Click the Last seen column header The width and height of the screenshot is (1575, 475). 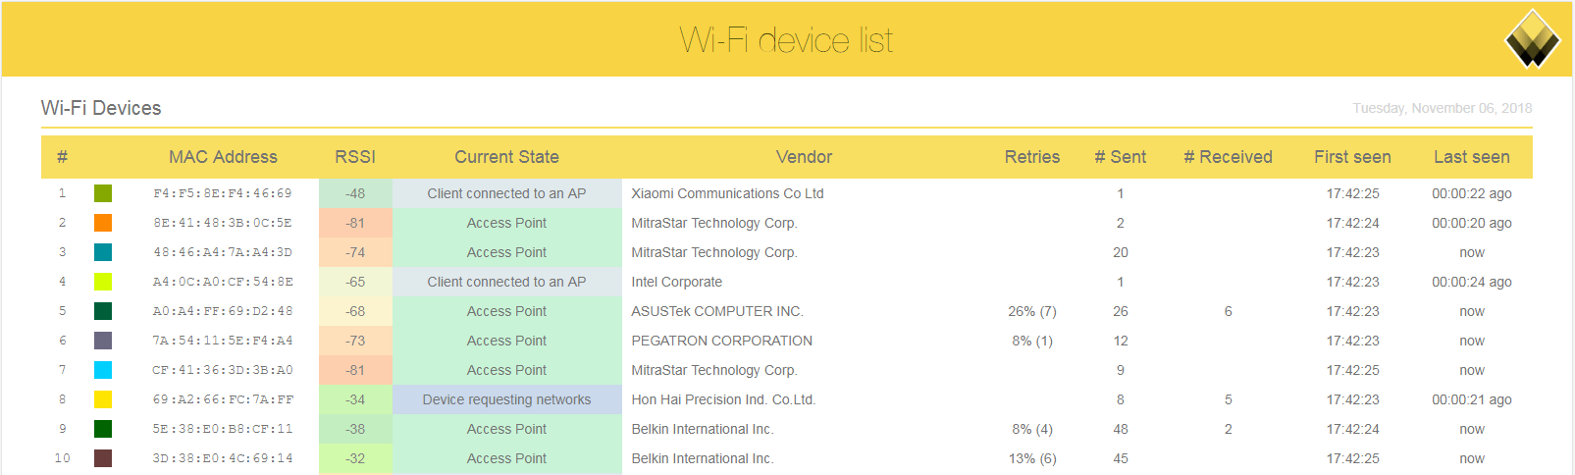point(1472,157)
